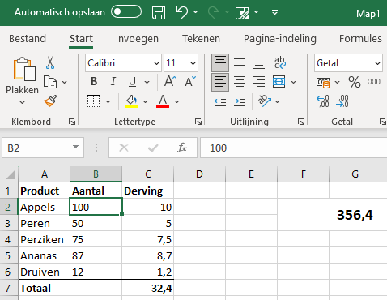387x300 pixels.
Task: Click the Increase Indent icon
Action: point(240,101)
